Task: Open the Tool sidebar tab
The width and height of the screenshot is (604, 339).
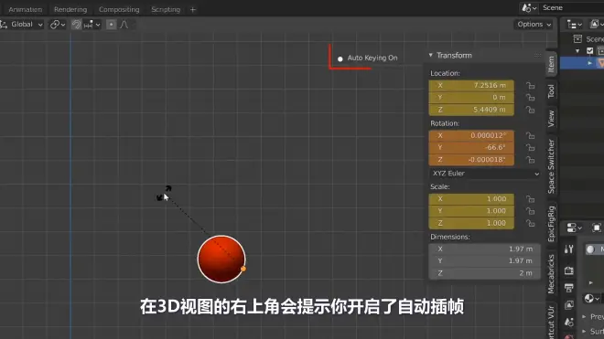Action: [x=551, y=91]
